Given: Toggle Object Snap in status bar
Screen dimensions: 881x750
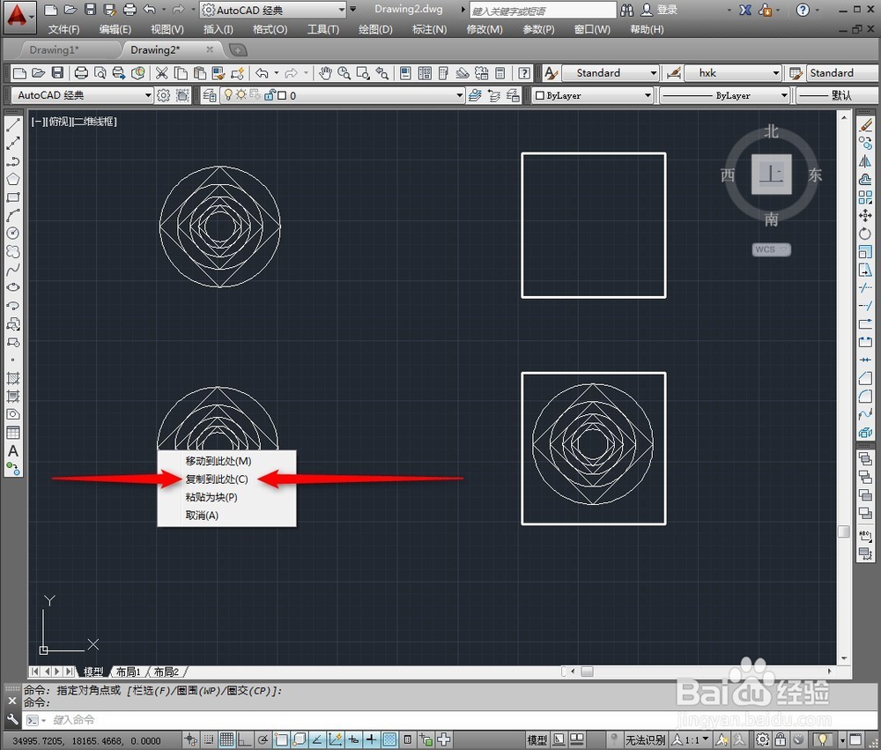Looking at the screenshot, I should 281,740.
